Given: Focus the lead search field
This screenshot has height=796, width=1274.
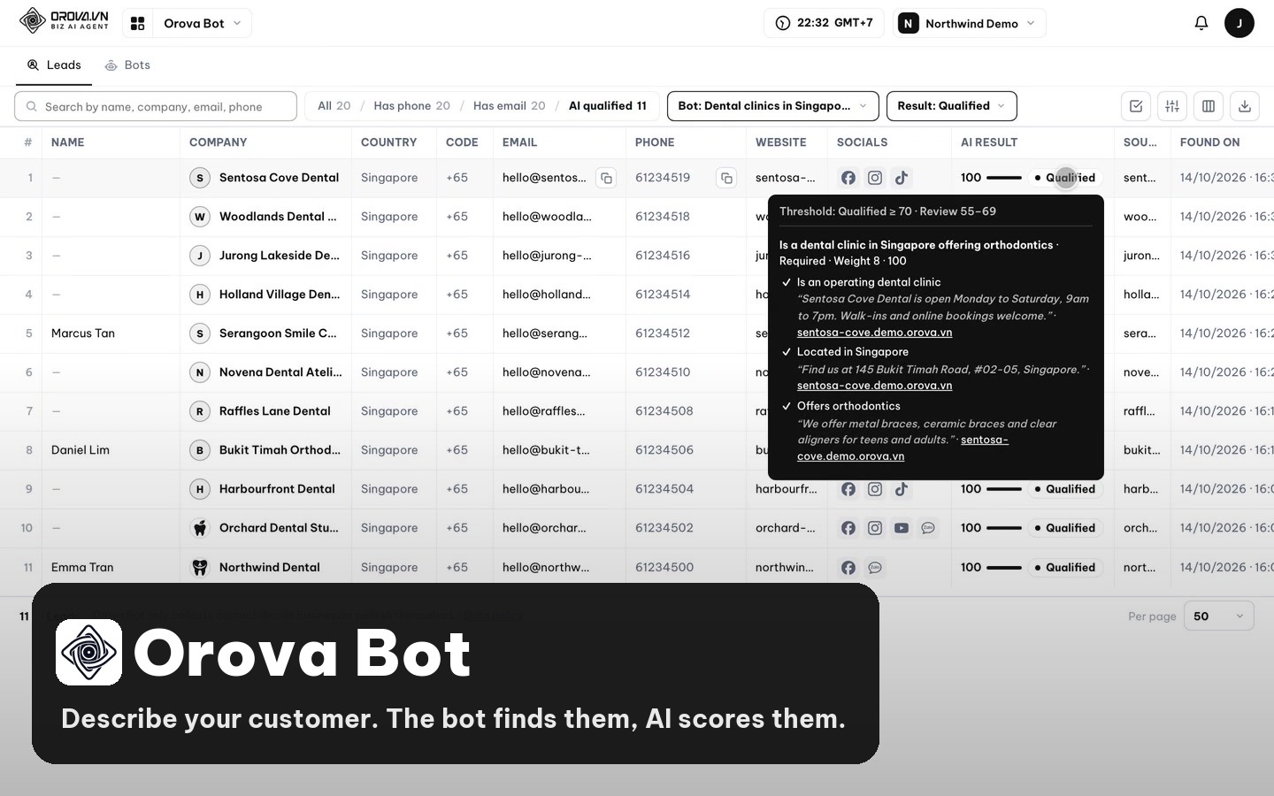Looking at the screenshot, I should 156,106.
